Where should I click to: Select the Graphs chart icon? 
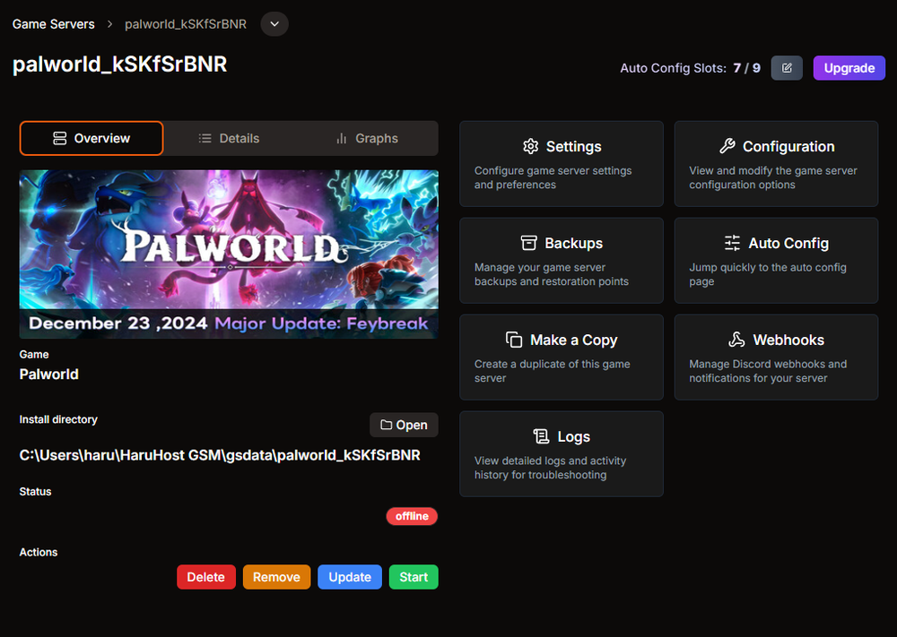click(x=344, y=139)
